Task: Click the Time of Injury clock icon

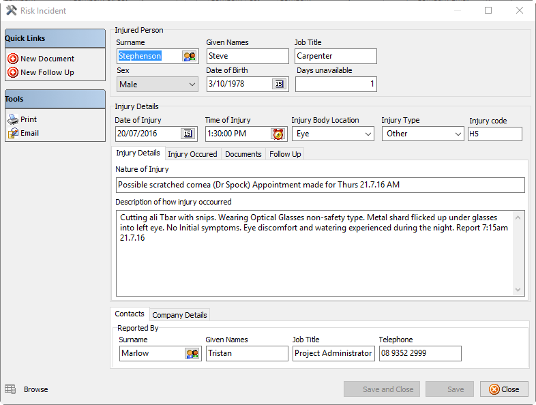Action: [x=278, y=134]
